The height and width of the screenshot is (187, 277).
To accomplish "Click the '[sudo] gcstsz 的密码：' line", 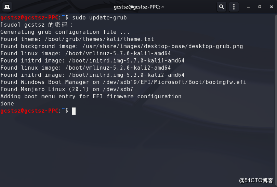I will (37, 25).
